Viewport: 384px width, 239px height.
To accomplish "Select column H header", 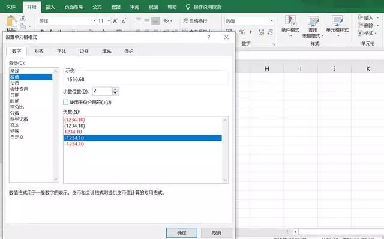I will coord(266,69).
